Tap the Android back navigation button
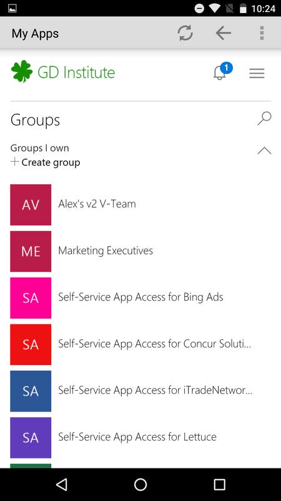The height and width of the screenshot is (501, 281). click(61, 484)
